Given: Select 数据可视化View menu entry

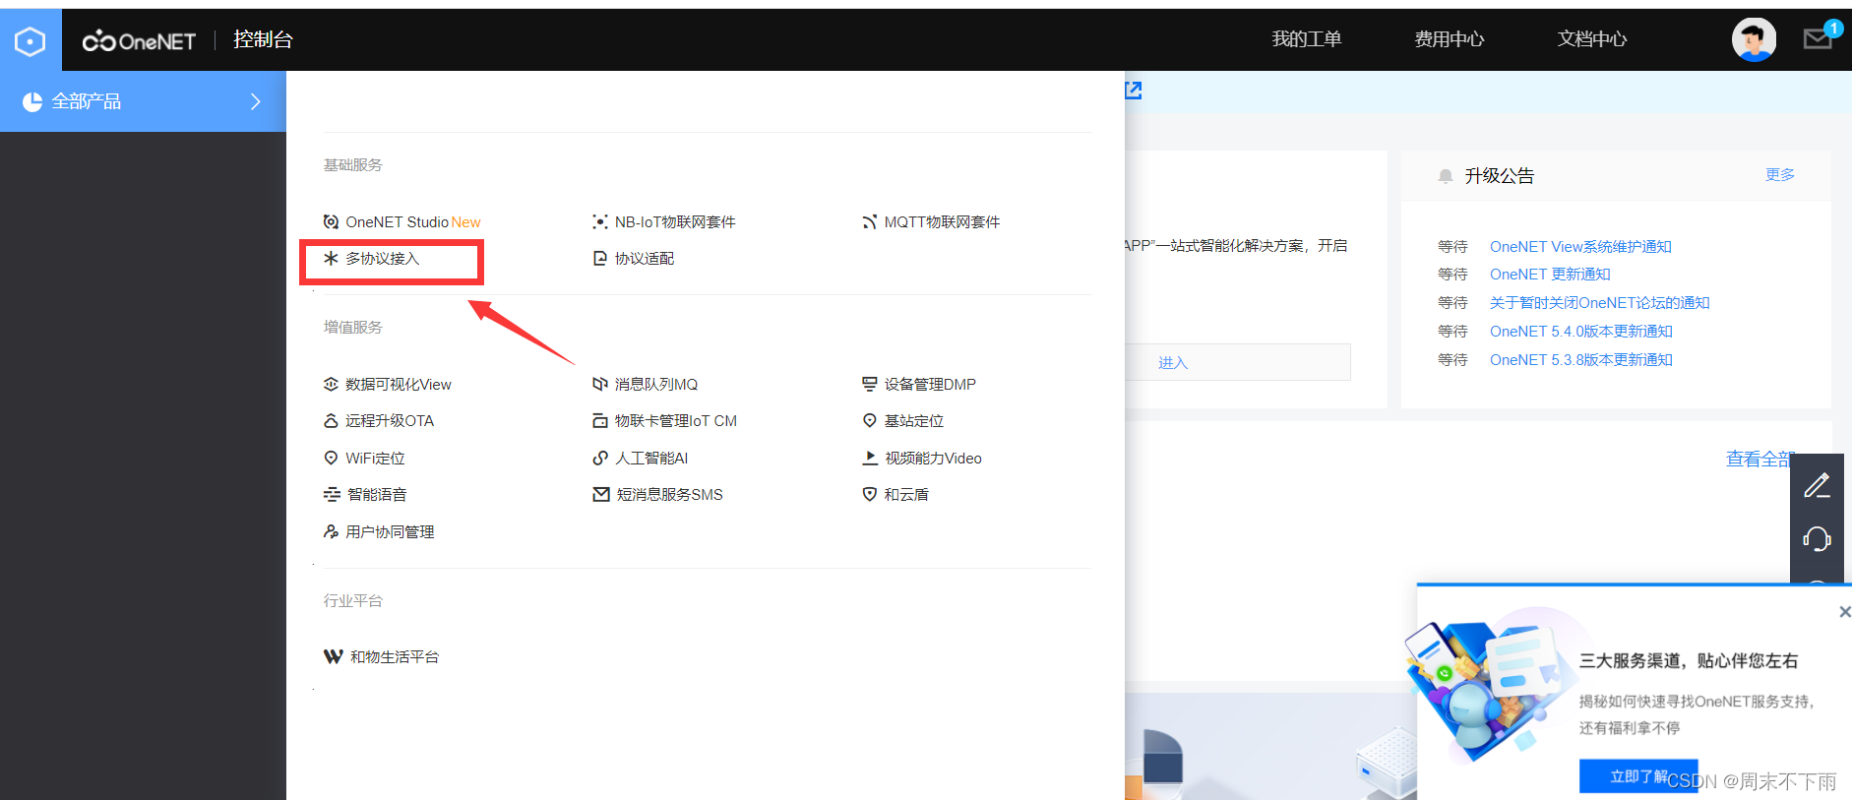Looking at the screenshot, I should (399, 385).
